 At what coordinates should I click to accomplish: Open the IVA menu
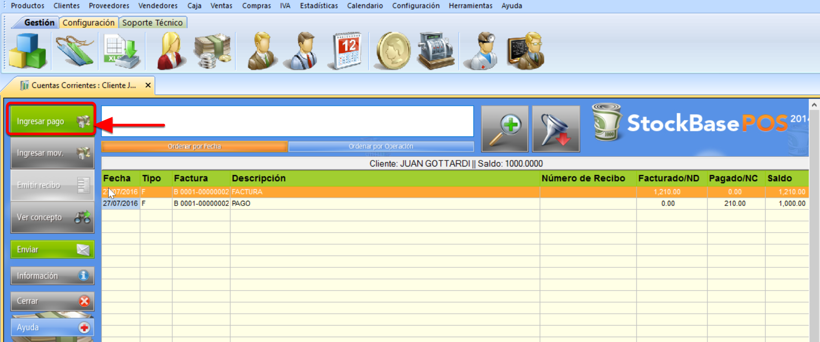285,6
